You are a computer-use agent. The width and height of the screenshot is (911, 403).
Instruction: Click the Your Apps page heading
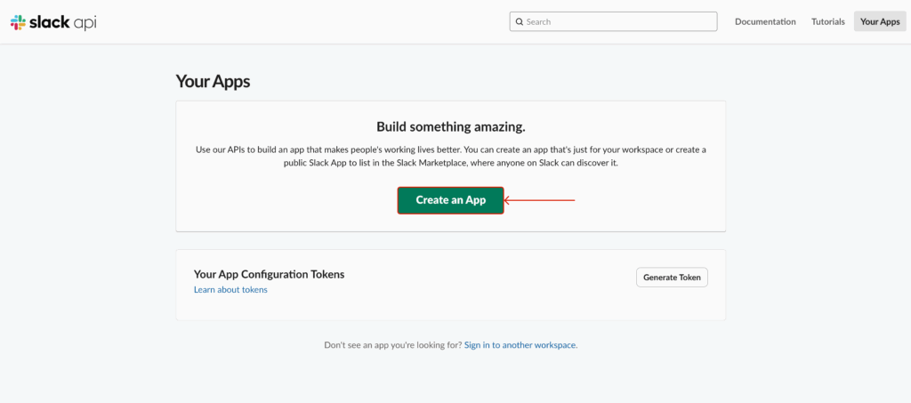point(213,81)
